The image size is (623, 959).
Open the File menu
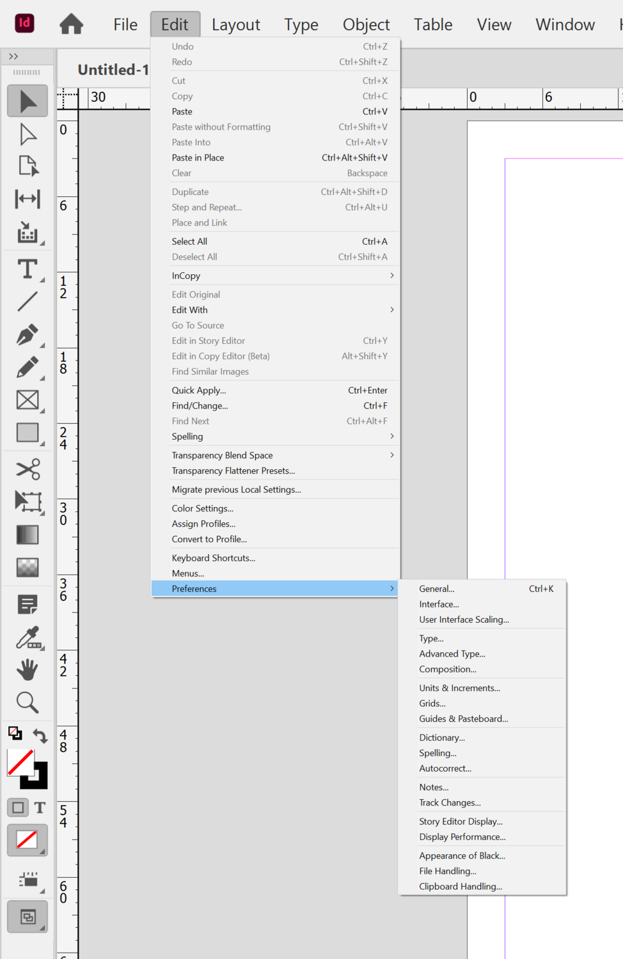click(125, 25)
